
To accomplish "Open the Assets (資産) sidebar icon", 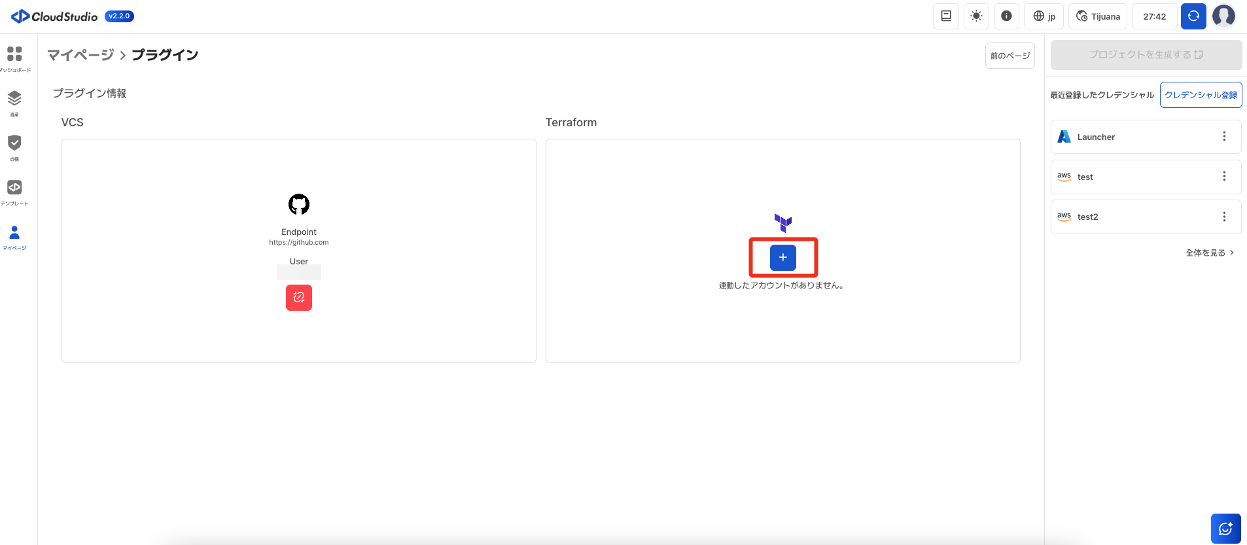I will pyautogui.click(x=14, y=99).
